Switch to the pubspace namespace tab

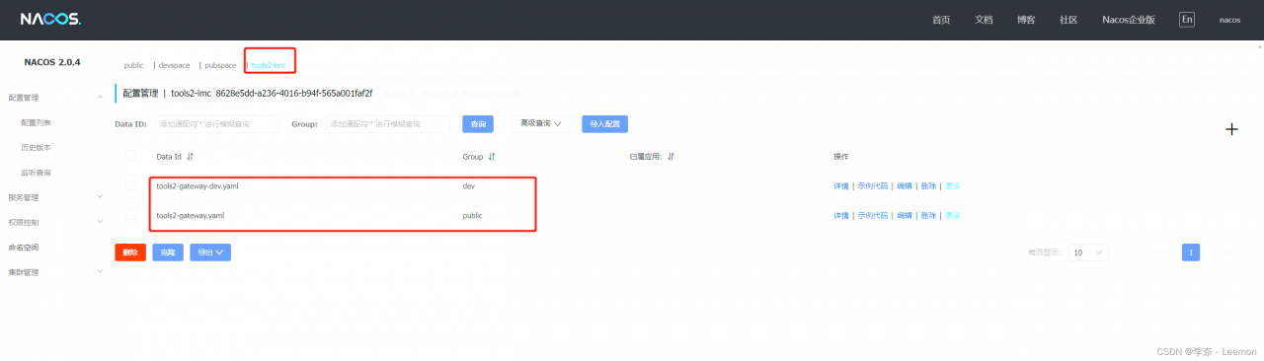[x=220, y=65]
